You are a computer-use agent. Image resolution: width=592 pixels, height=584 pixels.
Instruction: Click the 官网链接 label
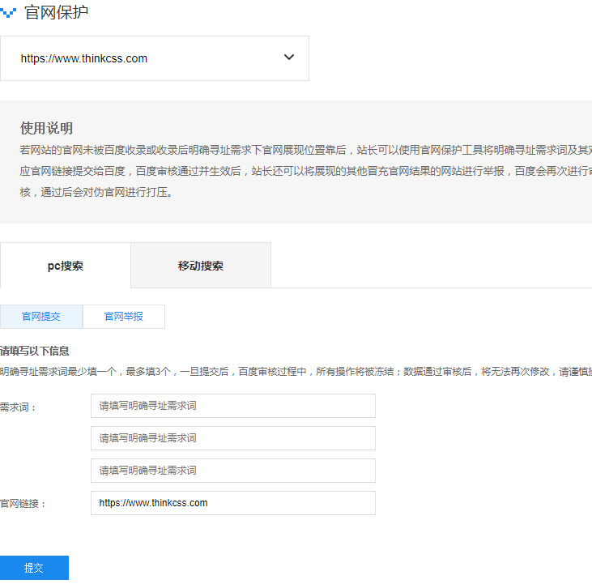coord(23,504)
